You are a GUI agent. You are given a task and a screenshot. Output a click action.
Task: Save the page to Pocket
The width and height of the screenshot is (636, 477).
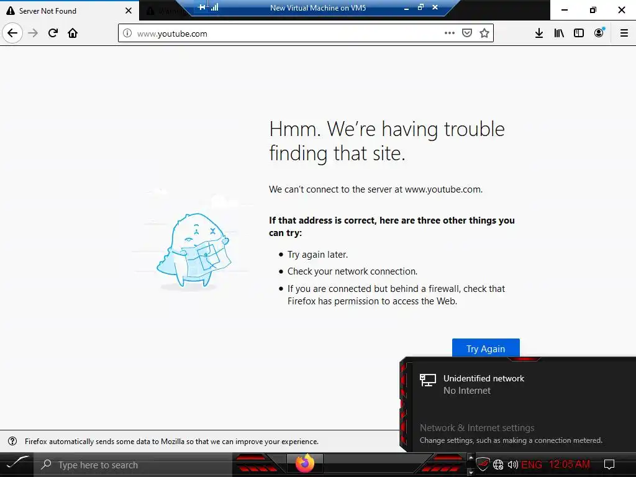467,34
